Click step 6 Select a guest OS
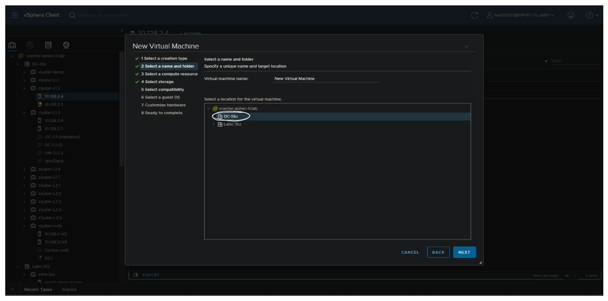This screenshot has width=608, height=301. pos(160,97)
